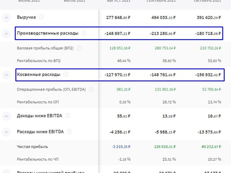Click indirect expense -156 932.42 ₽
The image size is (231, 173).
208,75
